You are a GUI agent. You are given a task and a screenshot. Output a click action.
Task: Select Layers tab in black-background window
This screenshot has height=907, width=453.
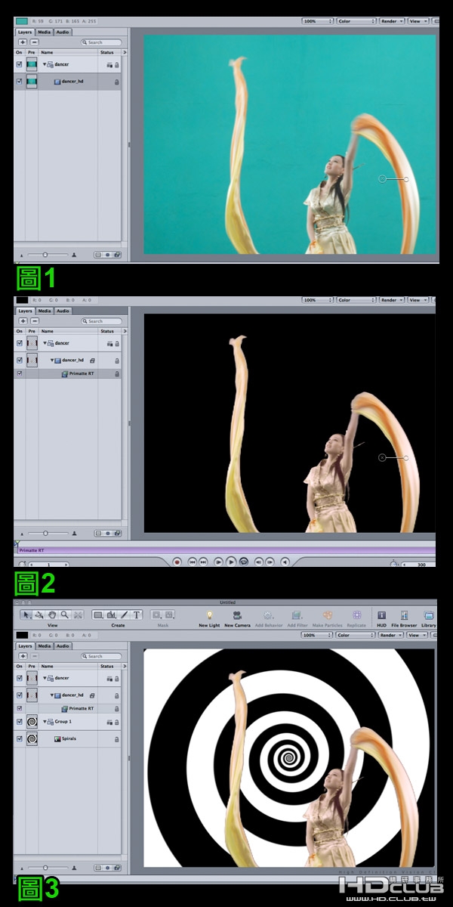(26, 311)
